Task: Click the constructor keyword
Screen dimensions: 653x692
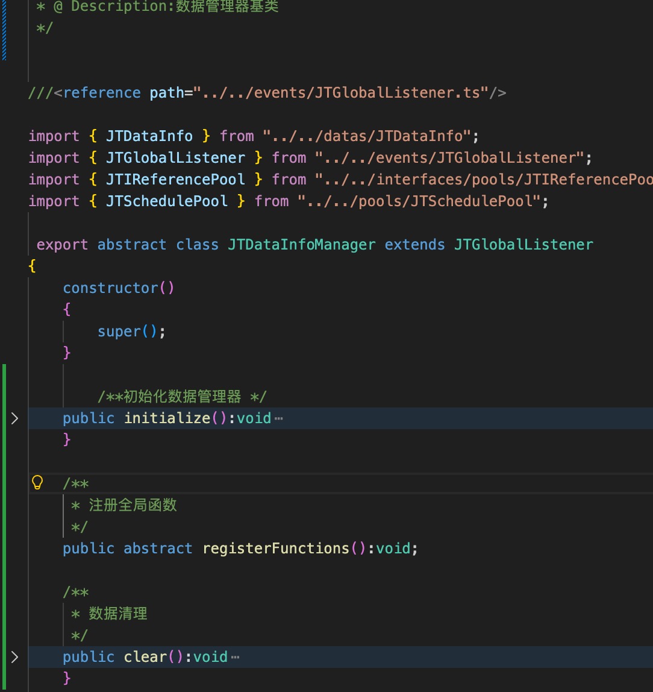Action: tap(110, 288)
